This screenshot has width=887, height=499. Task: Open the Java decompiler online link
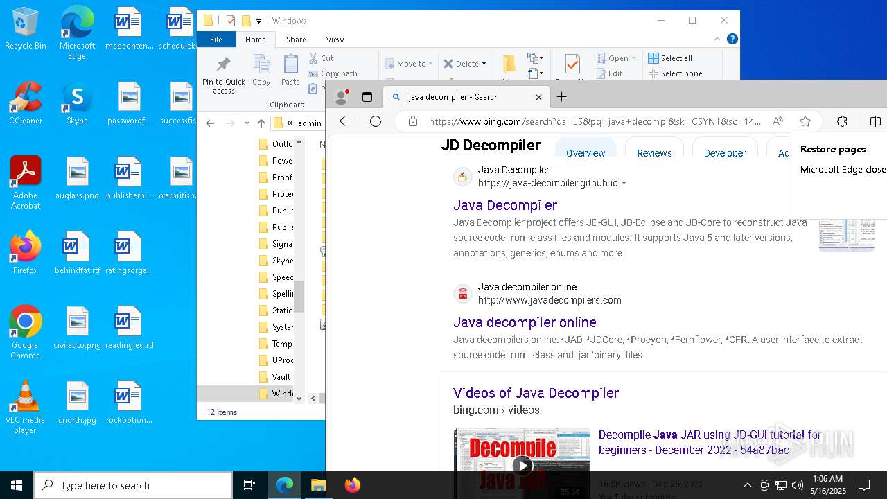525,322
